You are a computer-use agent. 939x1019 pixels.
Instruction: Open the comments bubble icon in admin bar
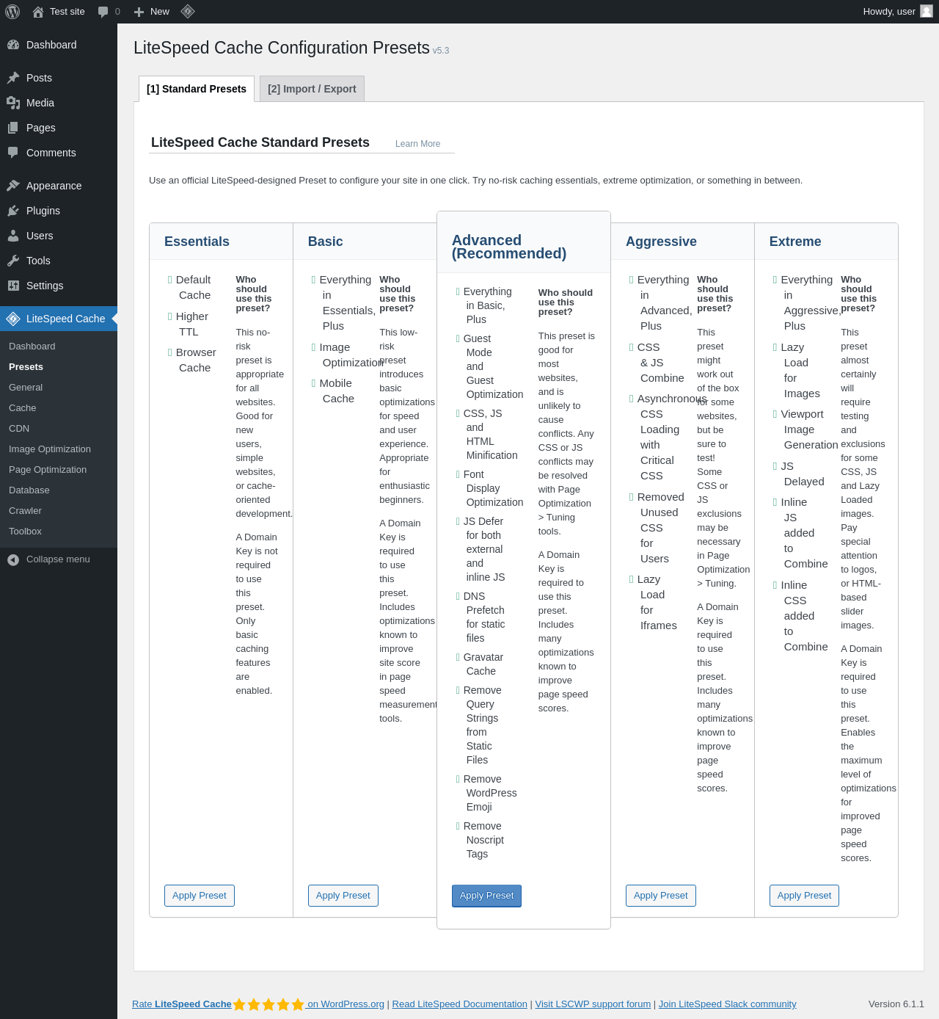tap(103, 12)
